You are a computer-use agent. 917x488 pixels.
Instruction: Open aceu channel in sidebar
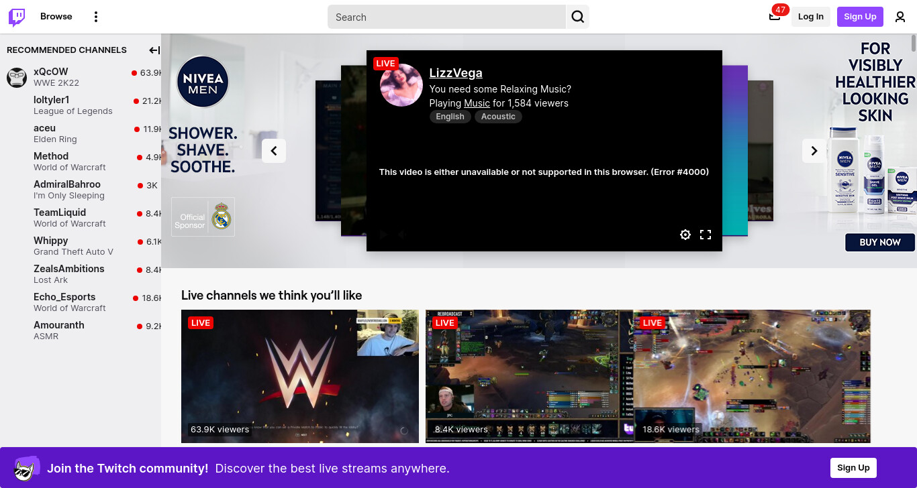(x=81, y=133)
